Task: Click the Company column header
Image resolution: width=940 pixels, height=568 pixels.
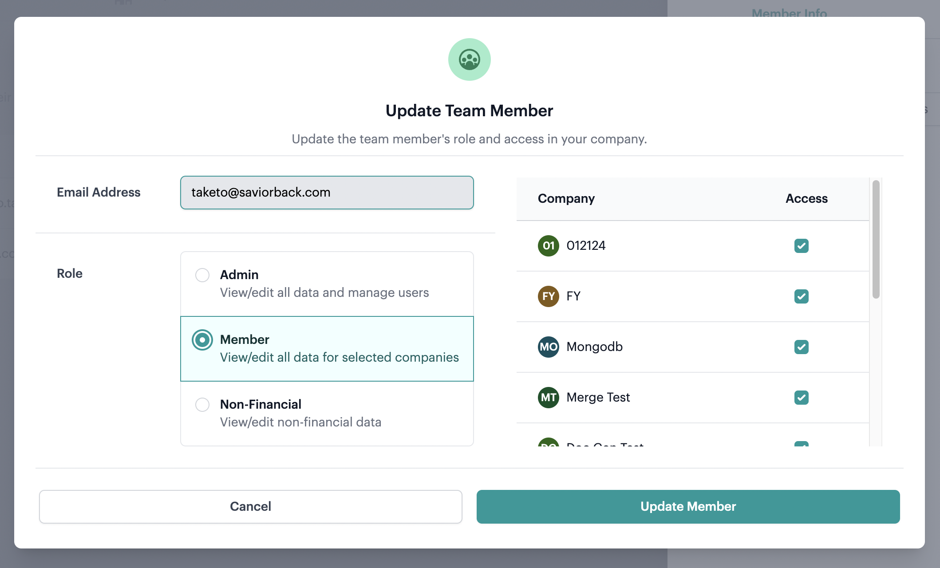Action: coord(566,199)
